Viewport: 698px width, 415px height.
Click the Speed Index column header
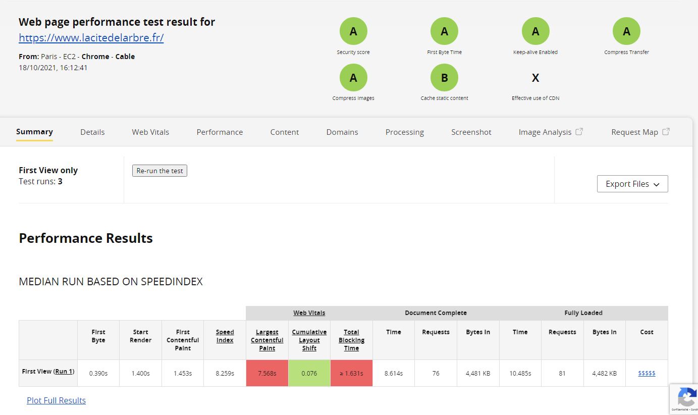(225, 336)
